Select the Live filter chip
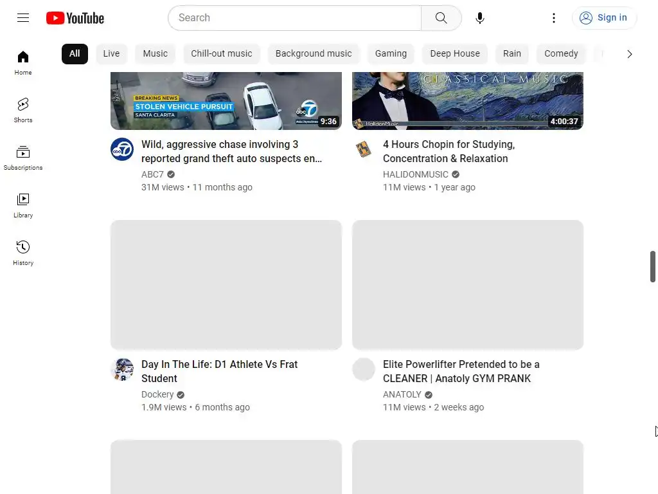This screenshot has height=494, width=658. pyautogui.click(x=111, y=54)
